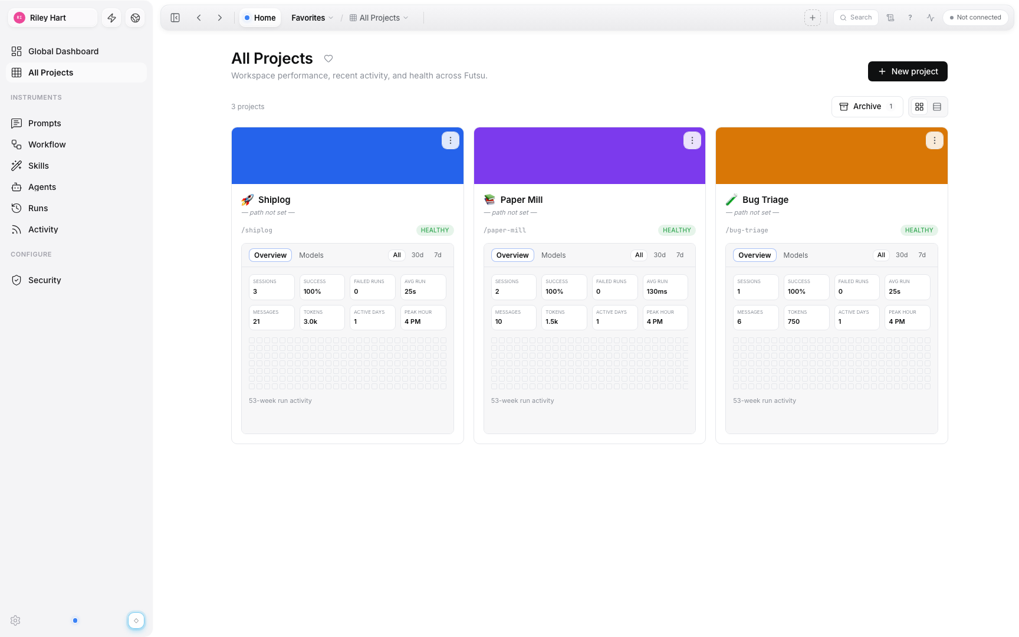Select Paper Mill 7d time range

click(680, 255)
